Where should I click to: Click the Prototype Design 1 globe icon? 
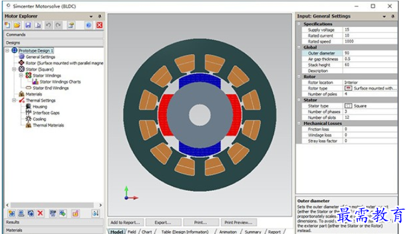14,50
